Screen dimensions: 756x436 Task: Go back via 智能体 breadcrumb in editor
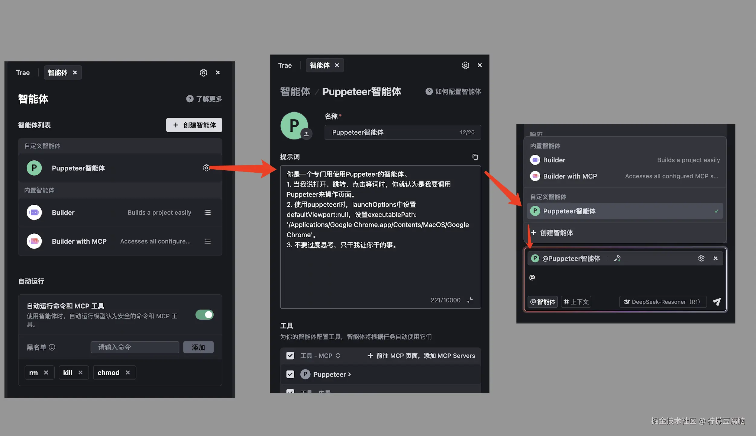coord(295,91)
